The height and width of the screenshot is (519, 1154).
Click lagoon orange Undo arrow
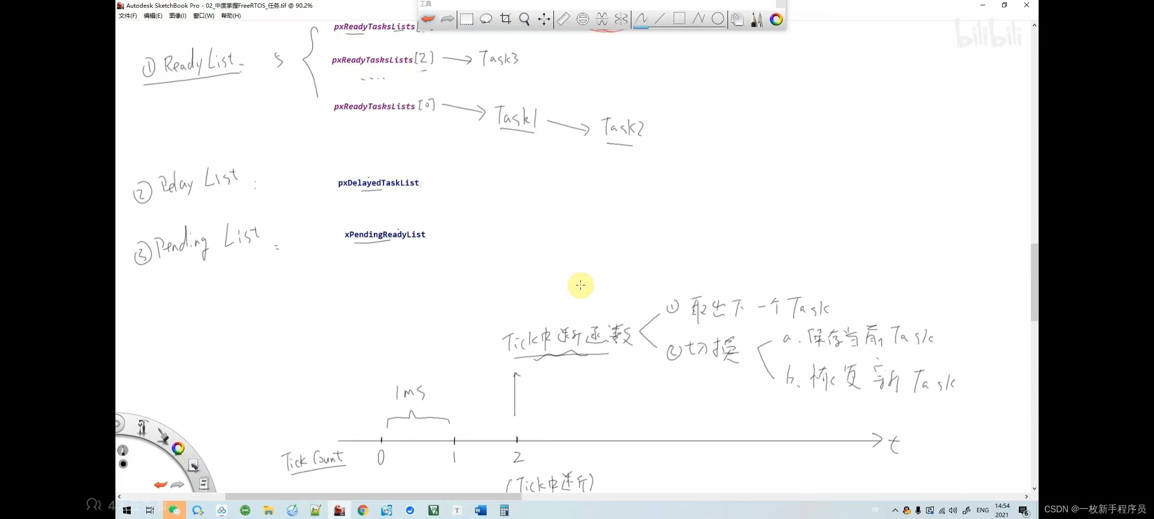(x=161, y=484)
